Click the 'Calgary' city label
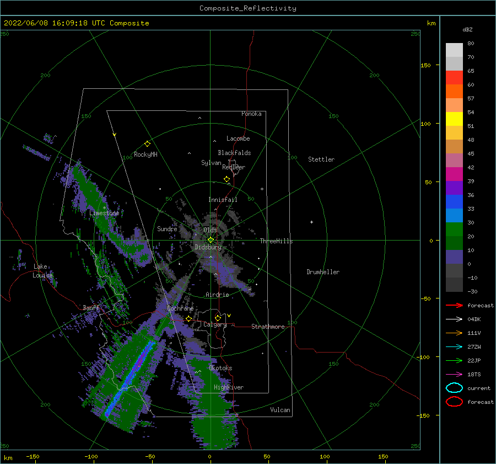The height and width of the screenshot is (464, 496). point(215,324)
